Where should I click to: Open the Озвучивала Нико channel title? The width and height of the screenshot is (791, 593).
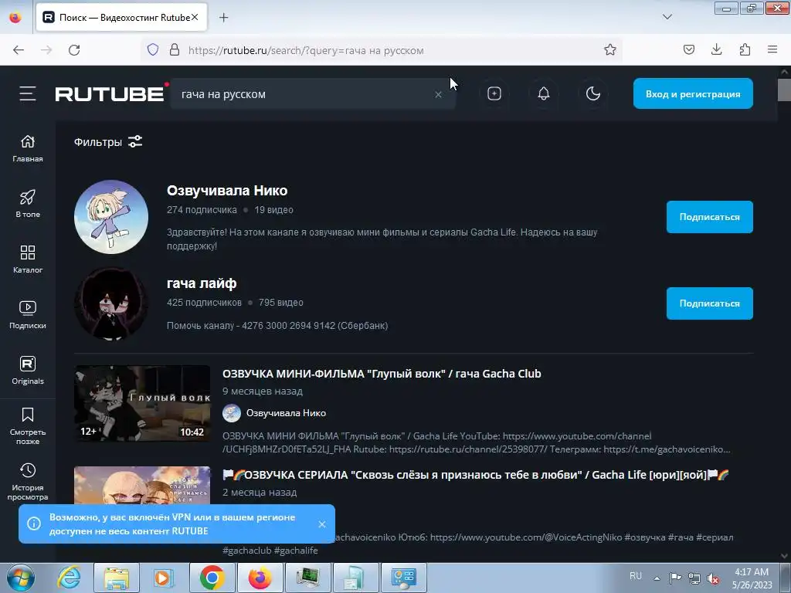point(227,191)
